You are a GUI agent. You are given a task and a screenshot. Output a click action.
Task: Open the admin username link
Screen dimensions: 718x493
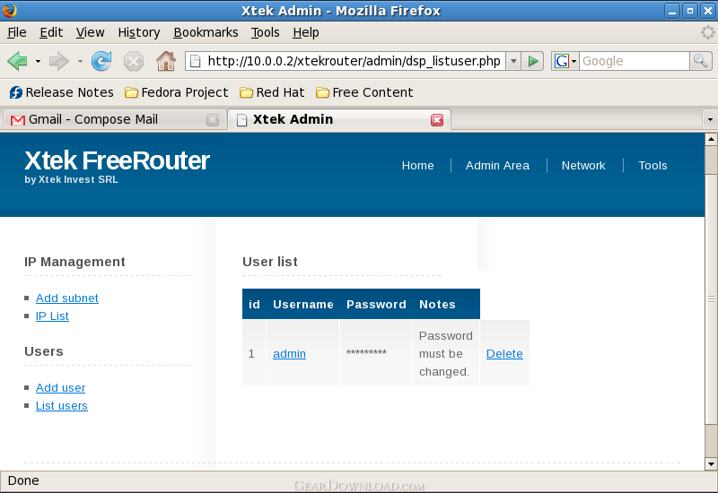coord(289,354)
